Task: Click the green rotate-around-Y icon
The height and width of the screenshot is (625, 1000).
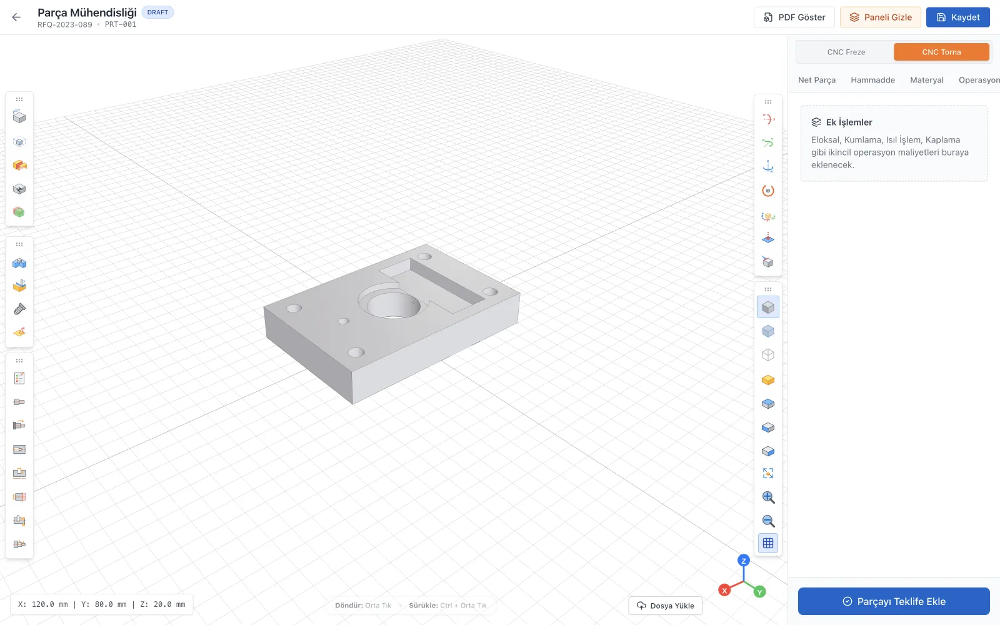Action: pyautogui.click(x=768, y=142)
